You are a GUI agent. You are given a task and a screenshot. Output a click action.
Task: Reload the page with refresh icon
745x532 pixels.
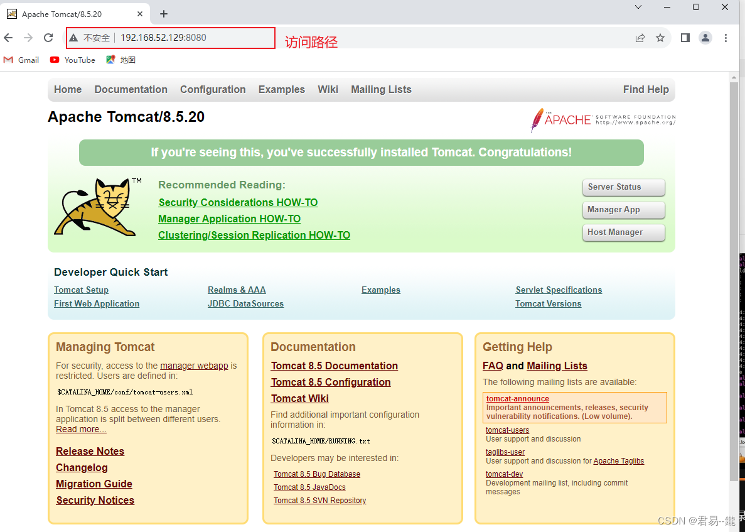(x=48, y=38)
